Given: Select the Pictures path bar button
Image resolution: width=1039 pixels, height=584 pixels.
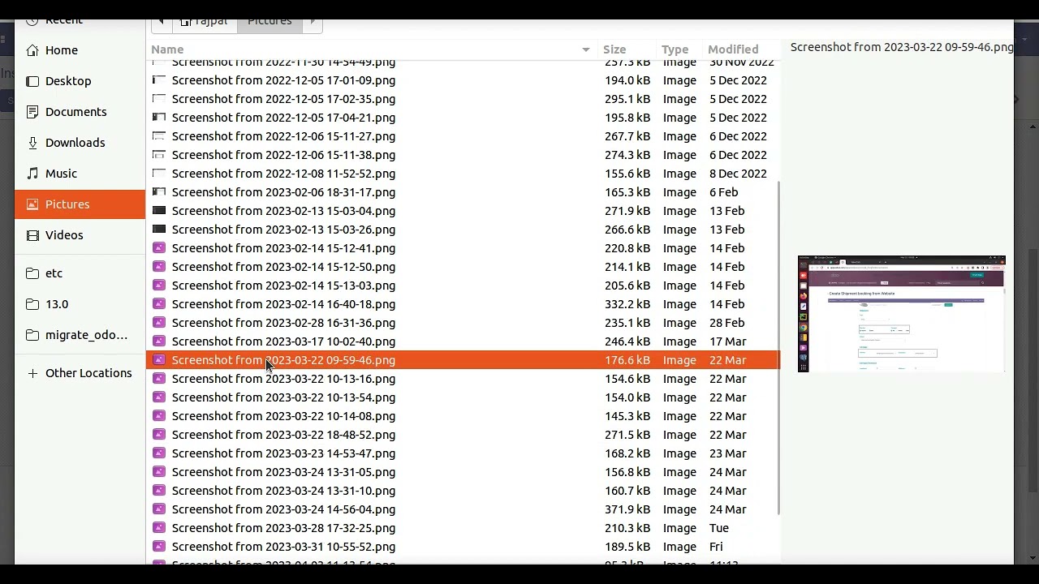Looking at the screenshot, I should (269, 22).
